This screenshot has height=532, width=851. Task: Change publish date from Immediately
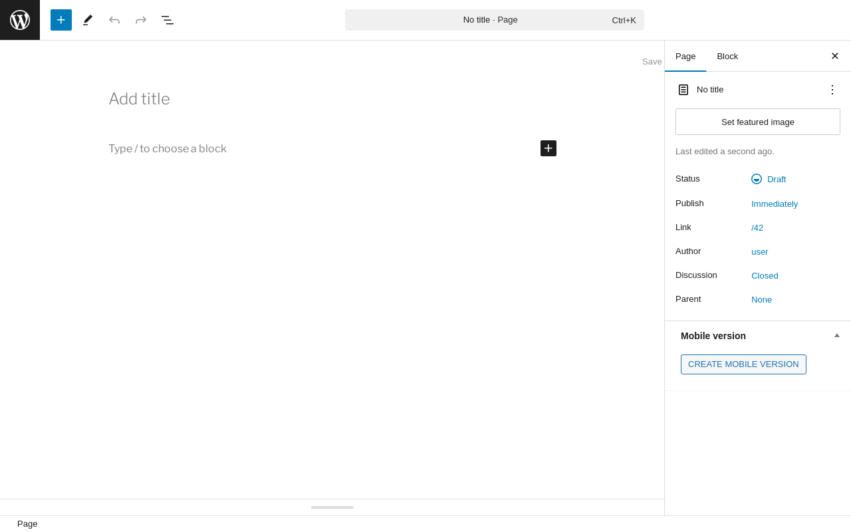[x=775, y=203]
